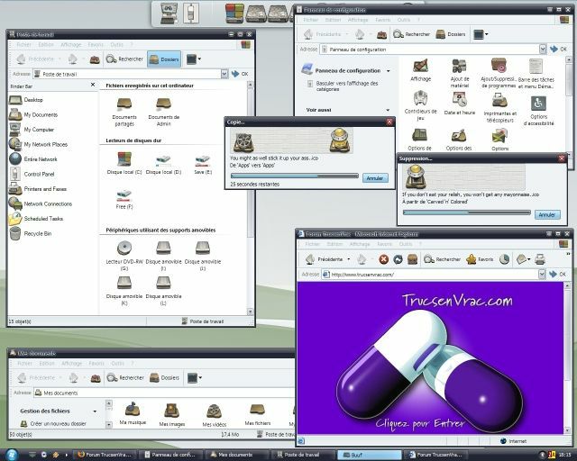Open Favoris in Internet Explorer toolbar

[x=480, y=259]
